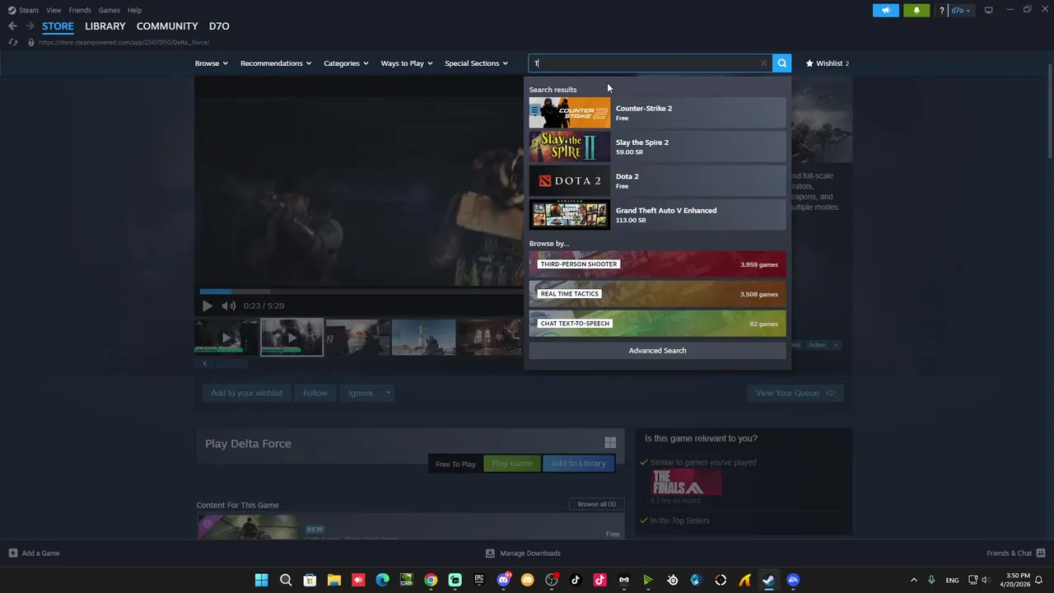Open the Help menu

coord(134,10)
